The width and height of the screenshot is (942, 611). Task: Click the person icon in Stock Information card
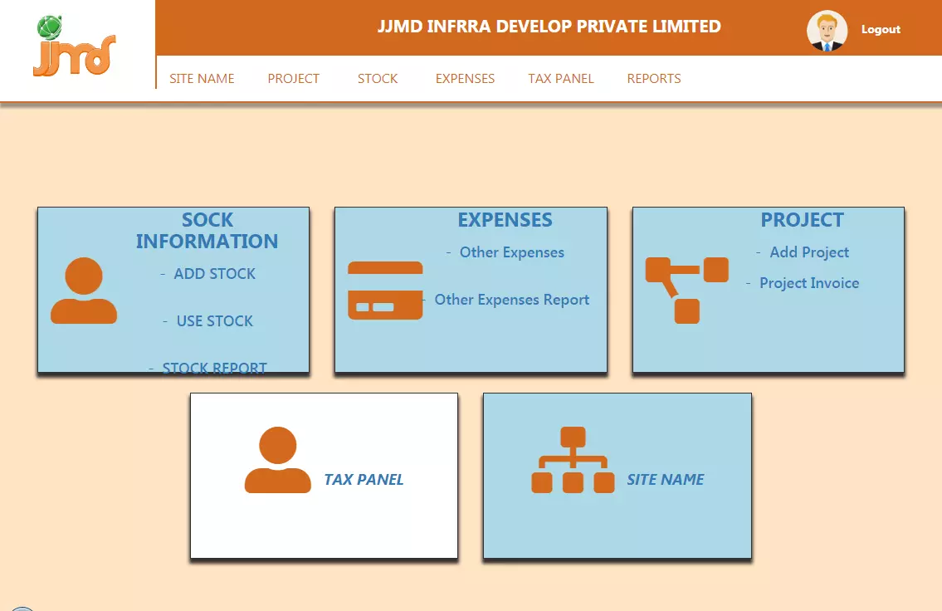[x=84, y=291]
